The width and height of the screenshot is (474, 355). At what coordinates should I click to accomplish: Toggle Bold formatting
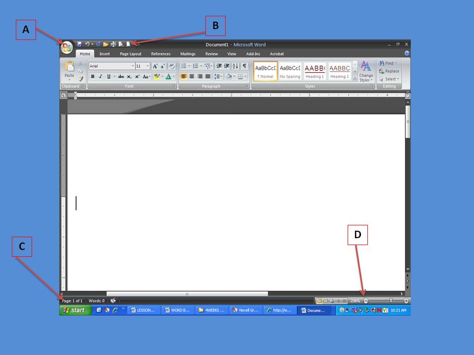[92, 76]
